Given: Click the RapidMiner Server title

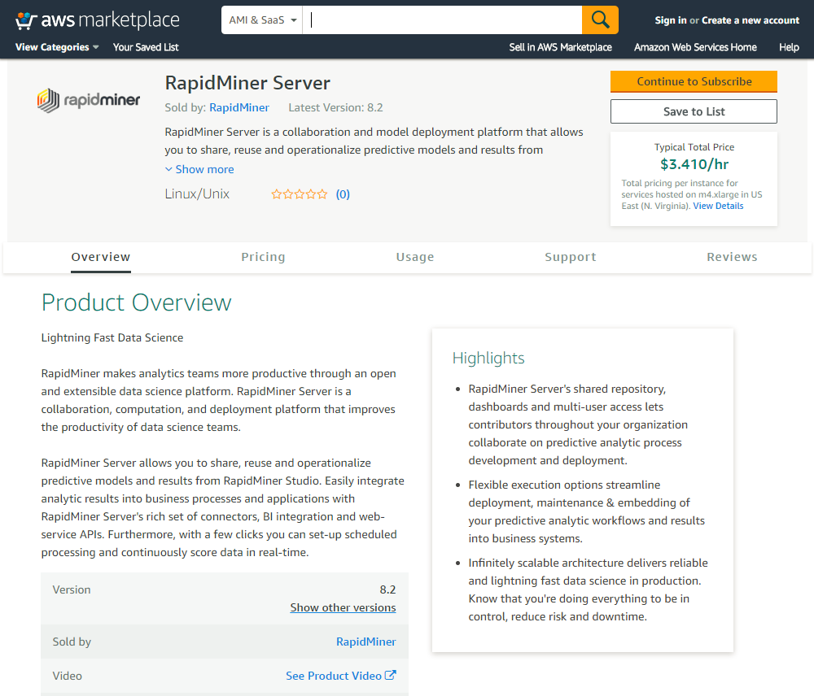Looking at the screenshot, I should click(247, 83).
